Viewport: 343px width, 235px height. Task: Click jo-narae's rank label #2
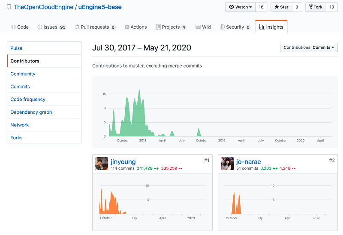pos(332,161)
